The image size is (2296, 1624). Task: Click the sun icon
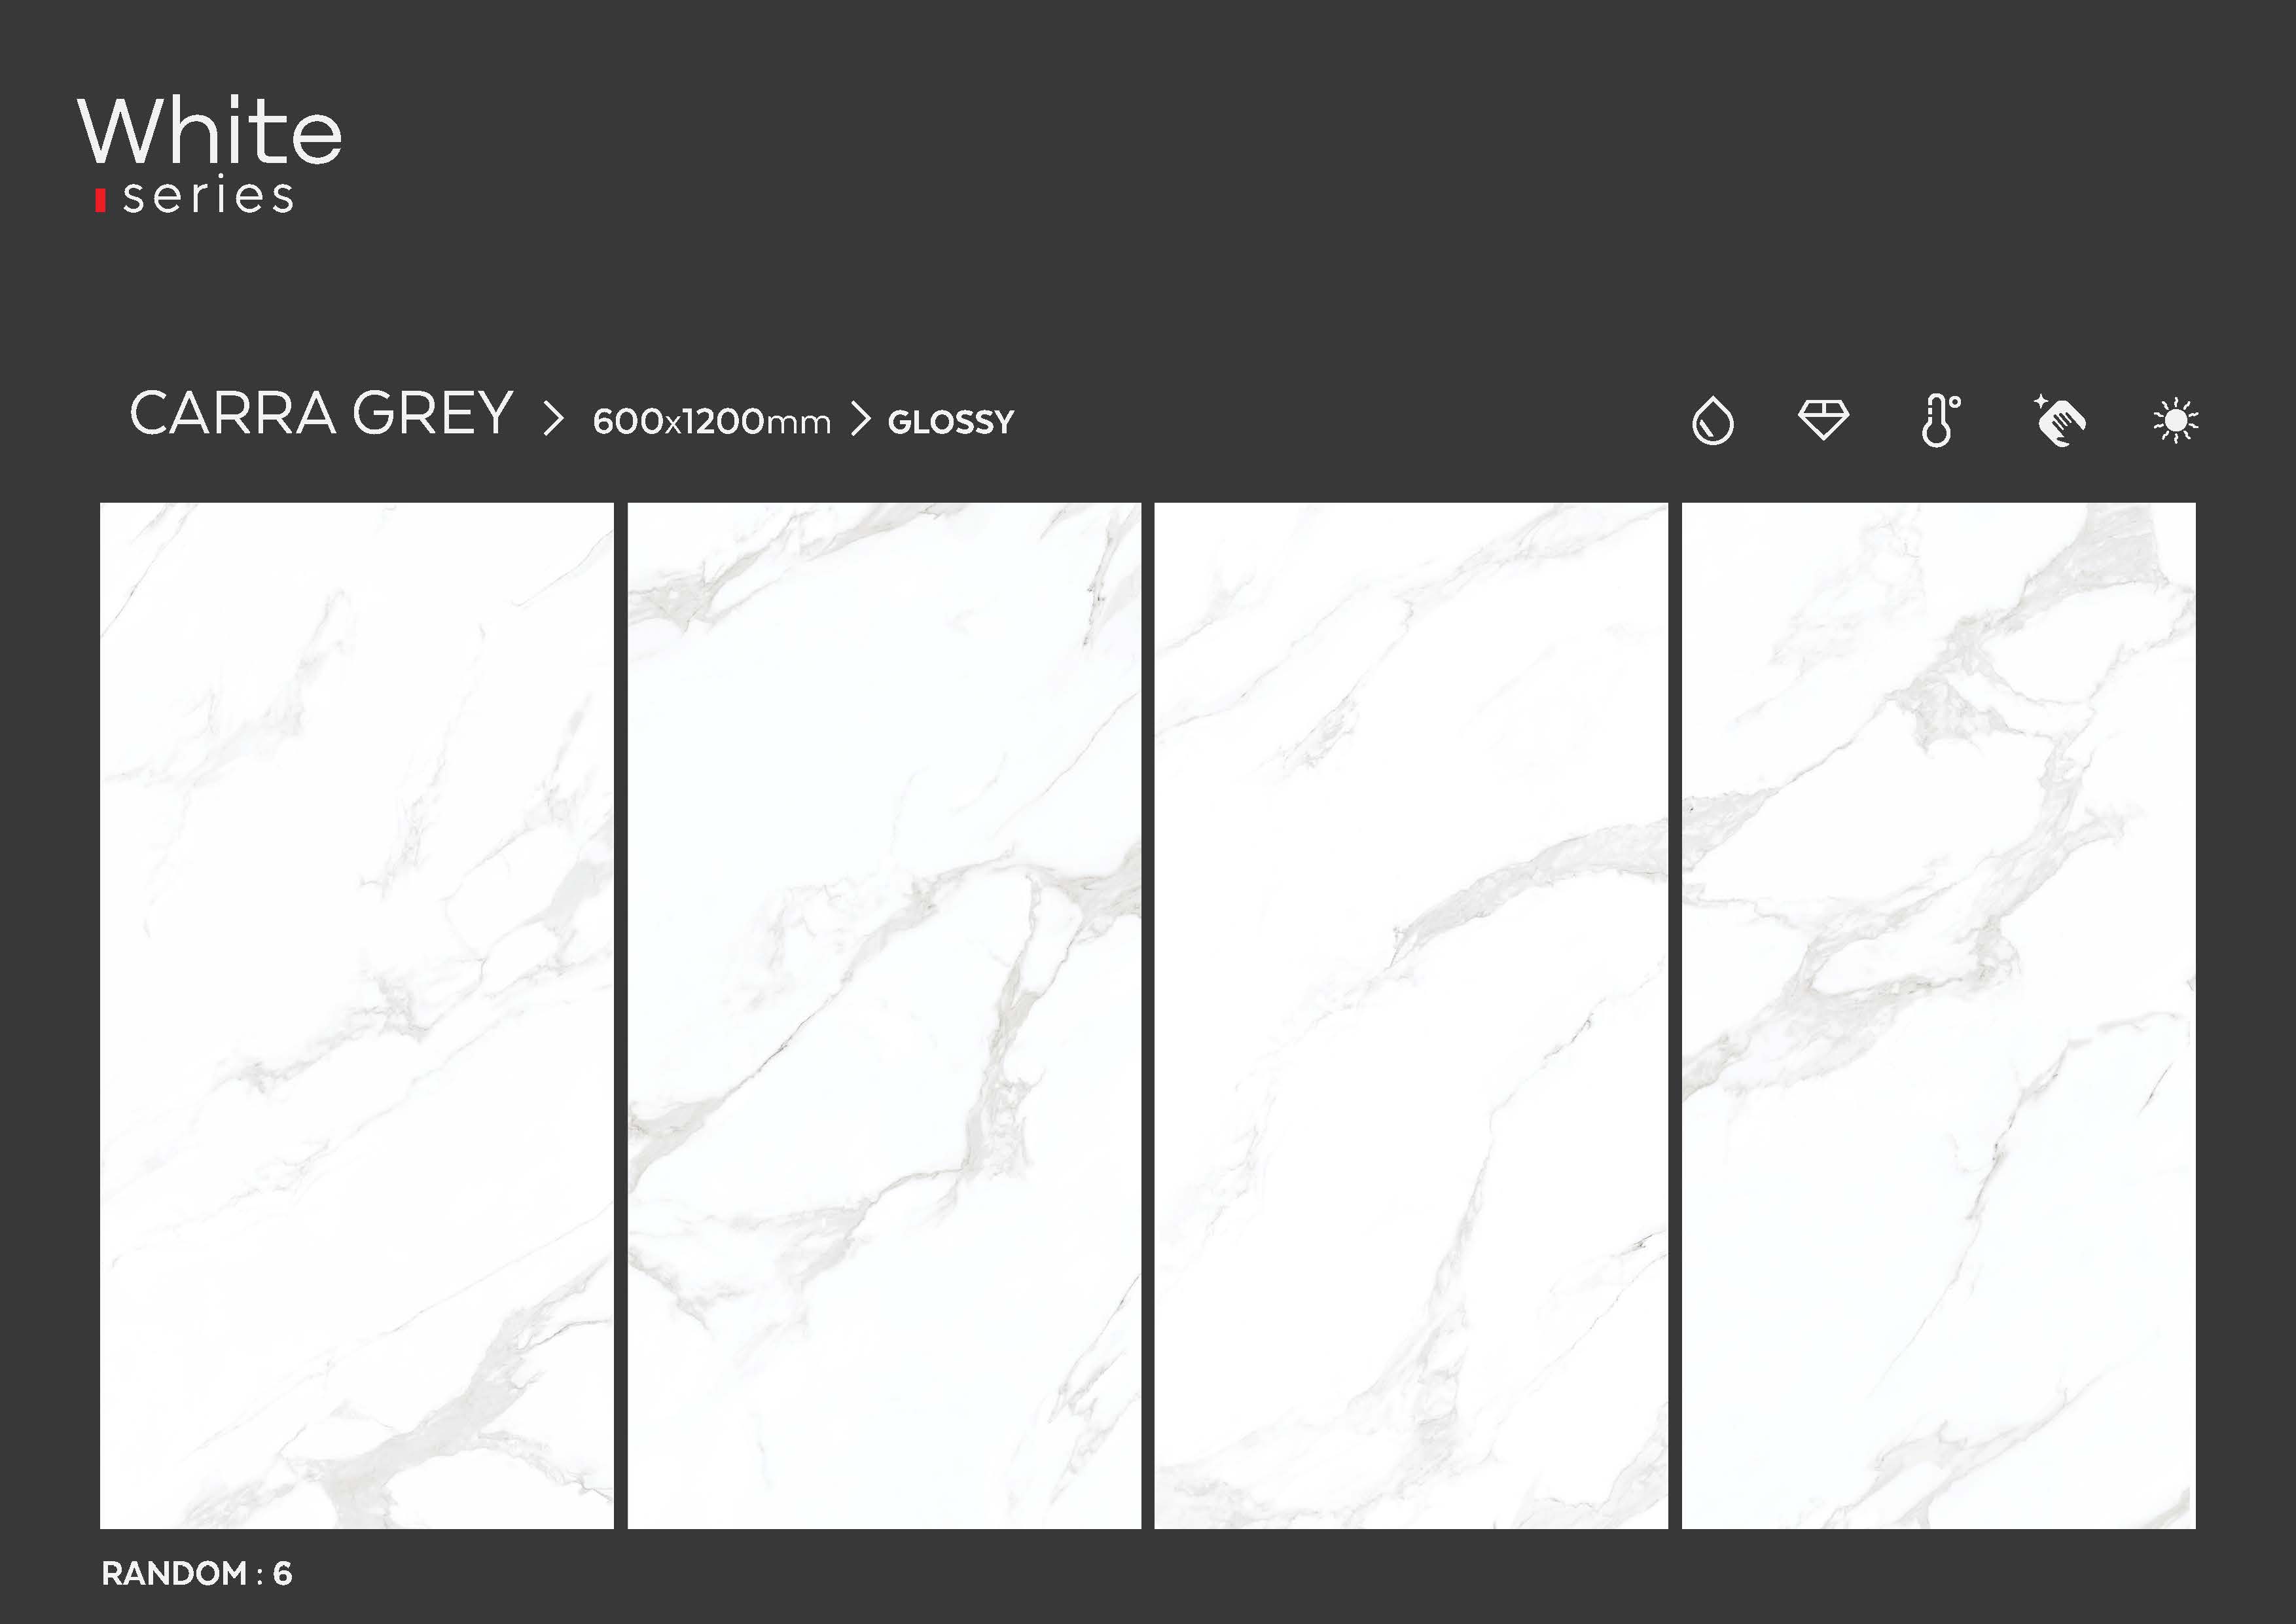(x=2176, y=421)
